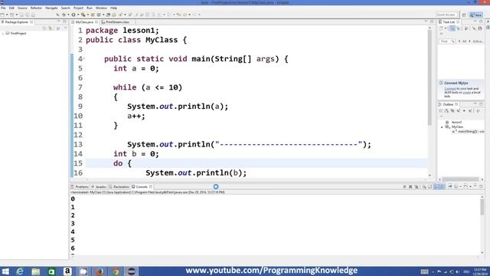Toggle Scheduled presentation in Task List

(459, 28)
